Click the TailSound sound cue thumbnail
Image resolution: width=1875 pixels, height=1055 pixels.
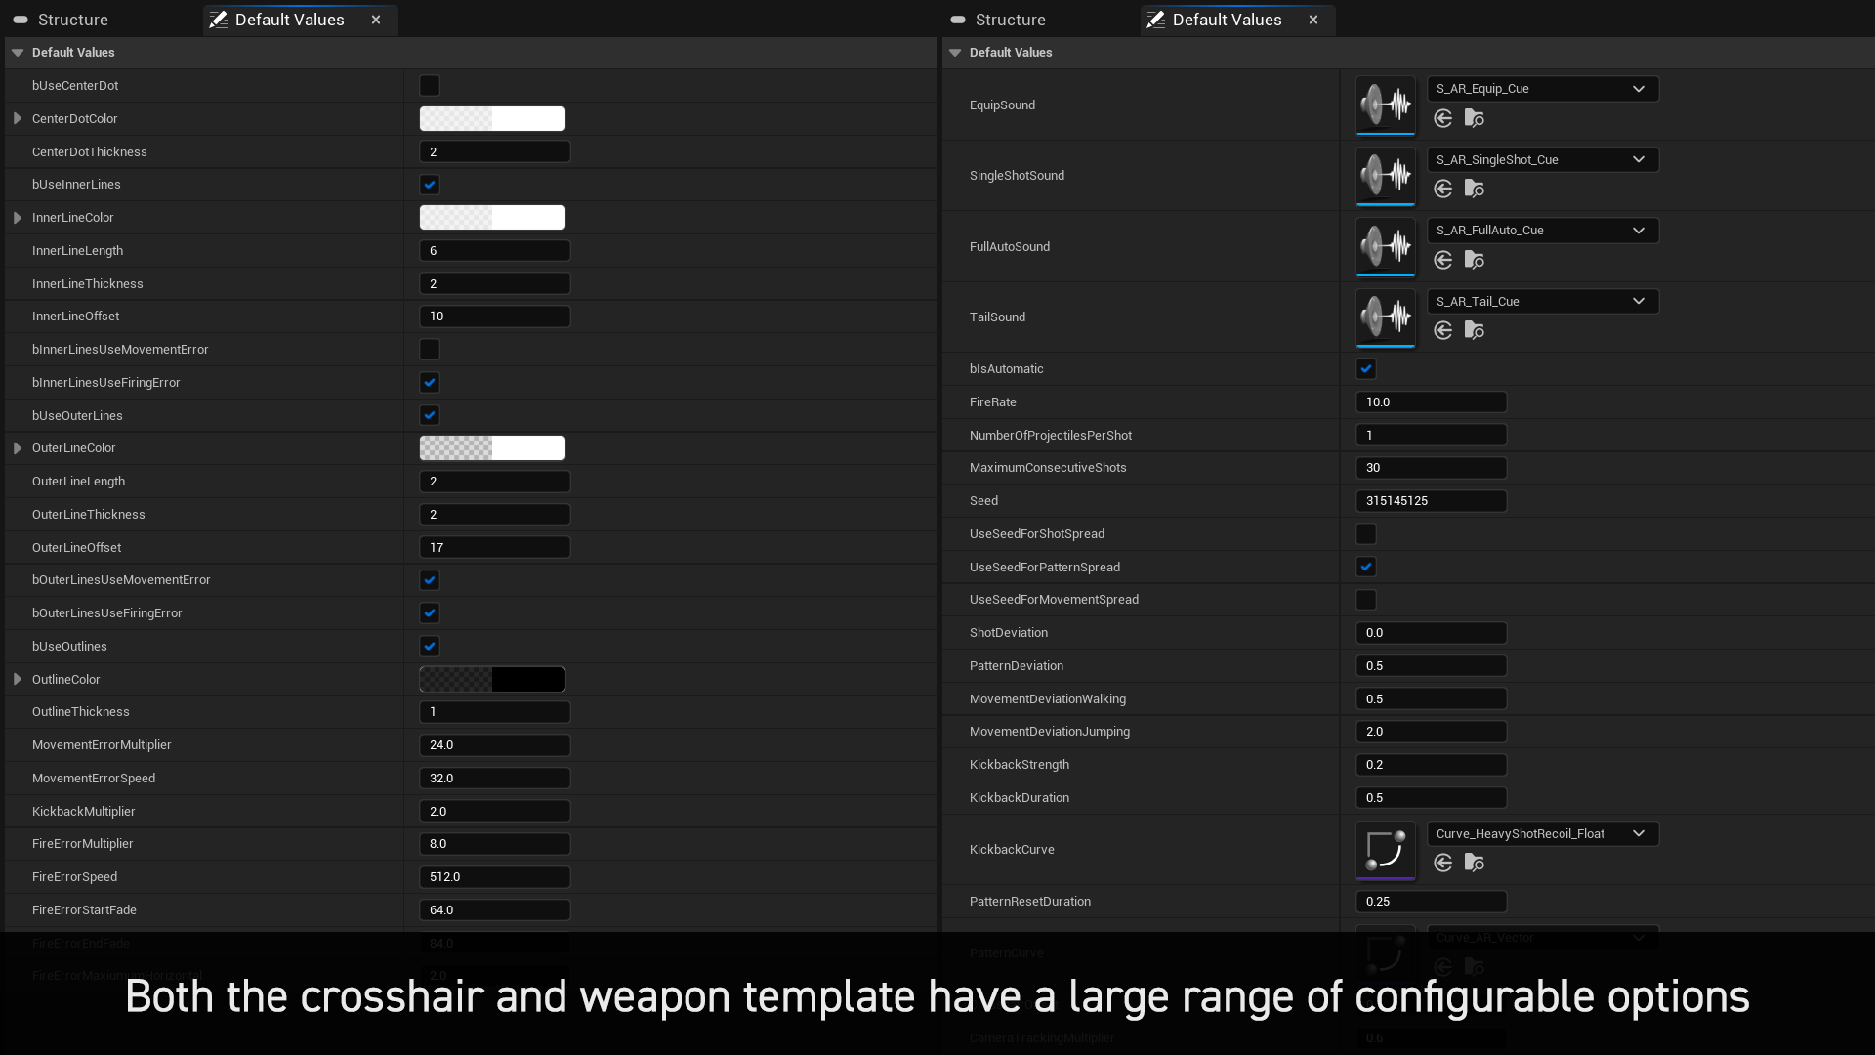pyautogui.click(x=1385, y=316)
